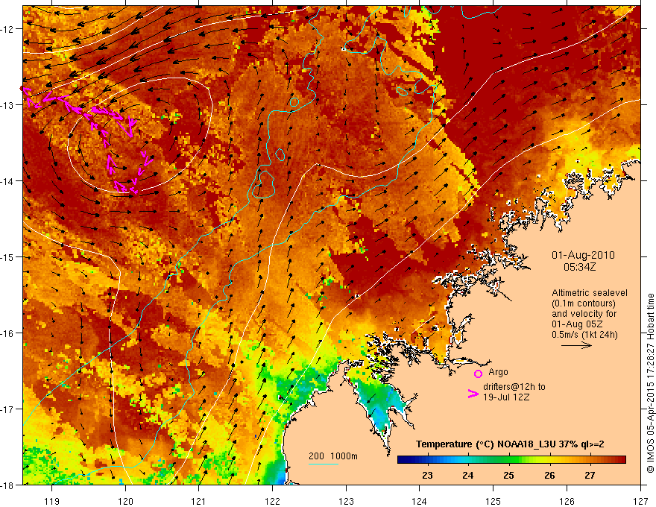Image resolution: width=656 pixels, height=507 pixels.
Task: Click the latitude axis label -12
Action: (8, 29)
